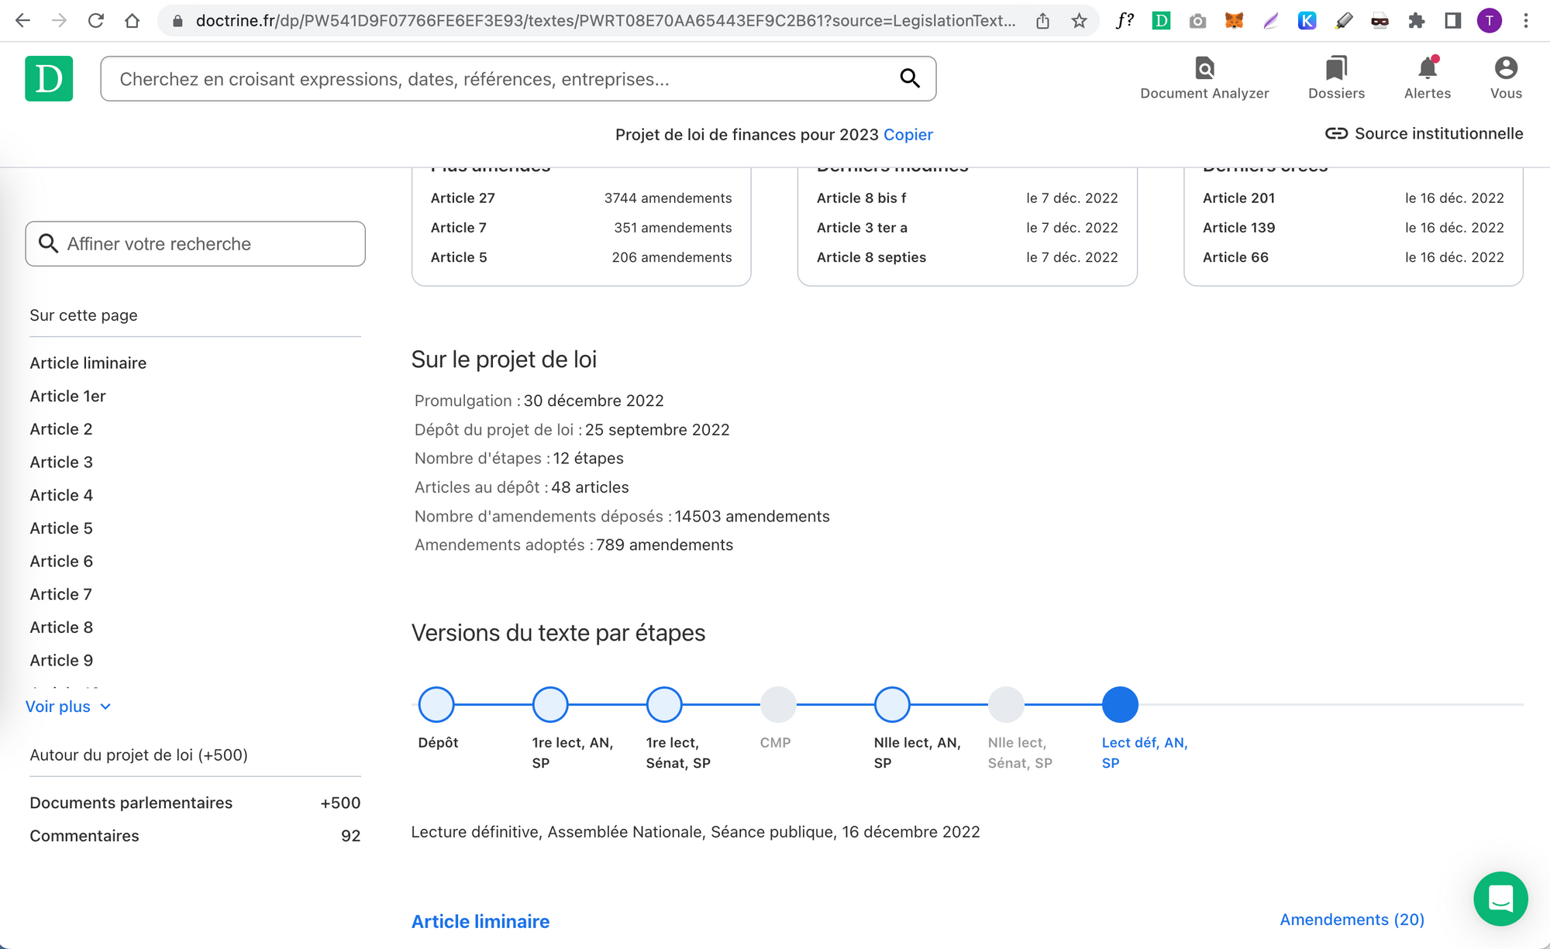Focus the Affiner votre recherche field

click(x=195, y=244)
